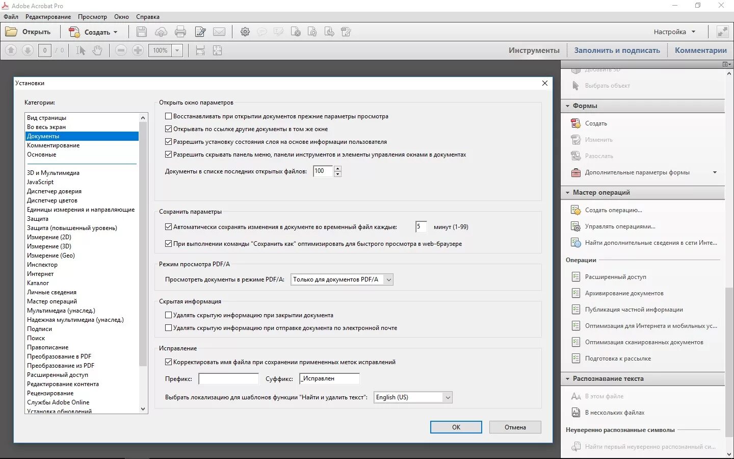Switch to Заполнить и подписать tab
734x459 pixels.
click(617, 50)
